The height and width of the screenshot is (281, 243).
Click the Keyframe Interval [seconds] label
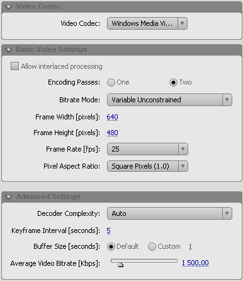[55, 230]
